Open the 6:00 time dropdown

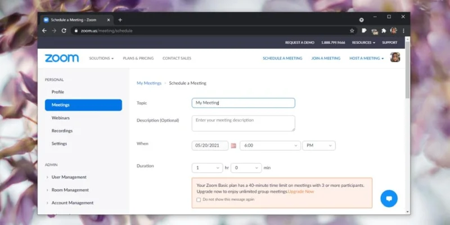tap(270, 146)
